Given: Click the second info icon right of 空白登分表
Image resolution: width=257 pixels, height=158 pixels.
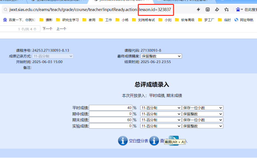Looking at the screenshot, I should [x=154, y=141].
